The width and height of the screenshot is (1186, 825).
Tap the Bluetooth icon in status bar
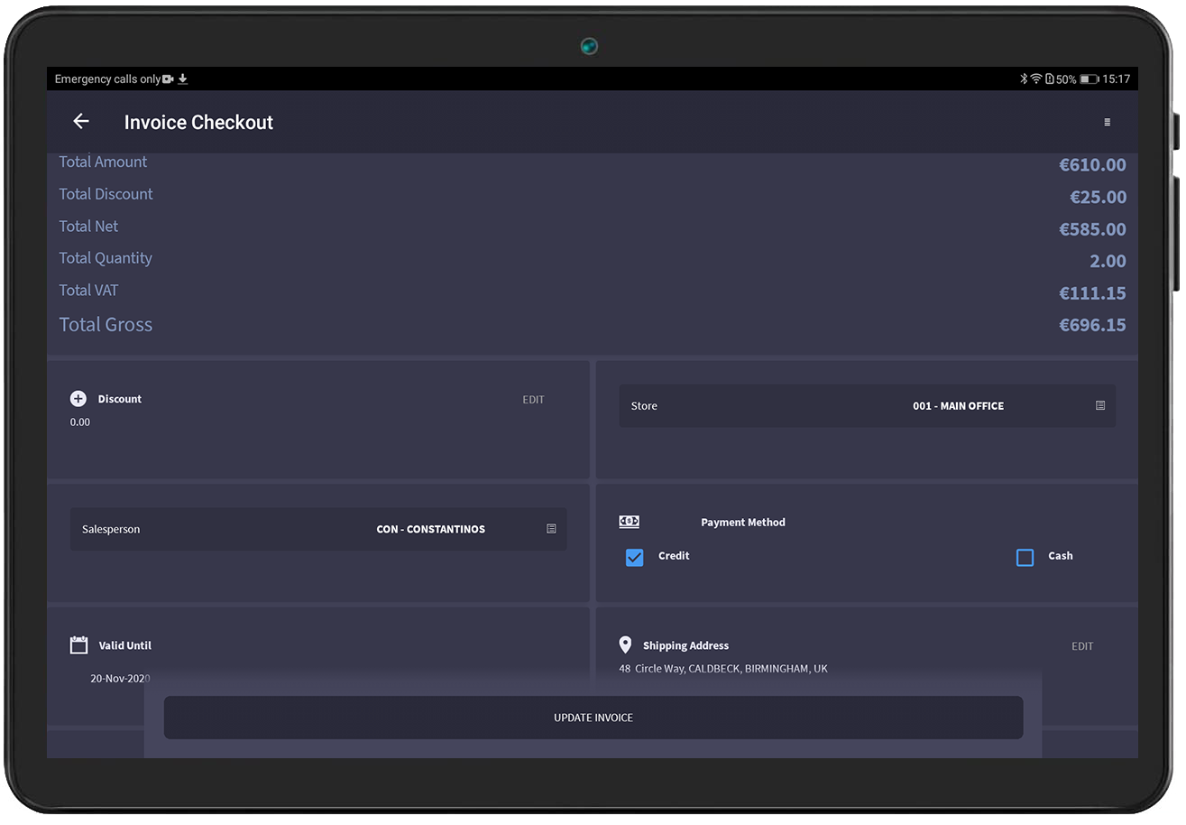pos(1024,79)
